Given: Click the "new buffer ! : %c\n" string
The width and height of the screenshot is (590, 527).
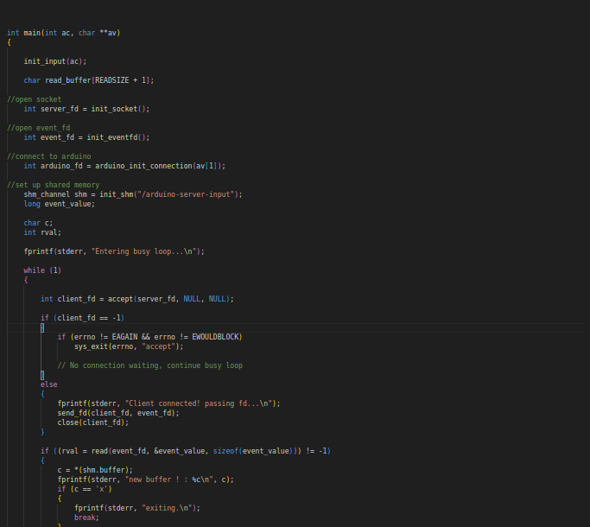Looking at the screenshot, I should (171, 479).
